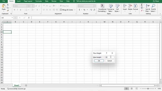Click the Borders icon
The image size is (162, 91).
click(x=26, y=10)
